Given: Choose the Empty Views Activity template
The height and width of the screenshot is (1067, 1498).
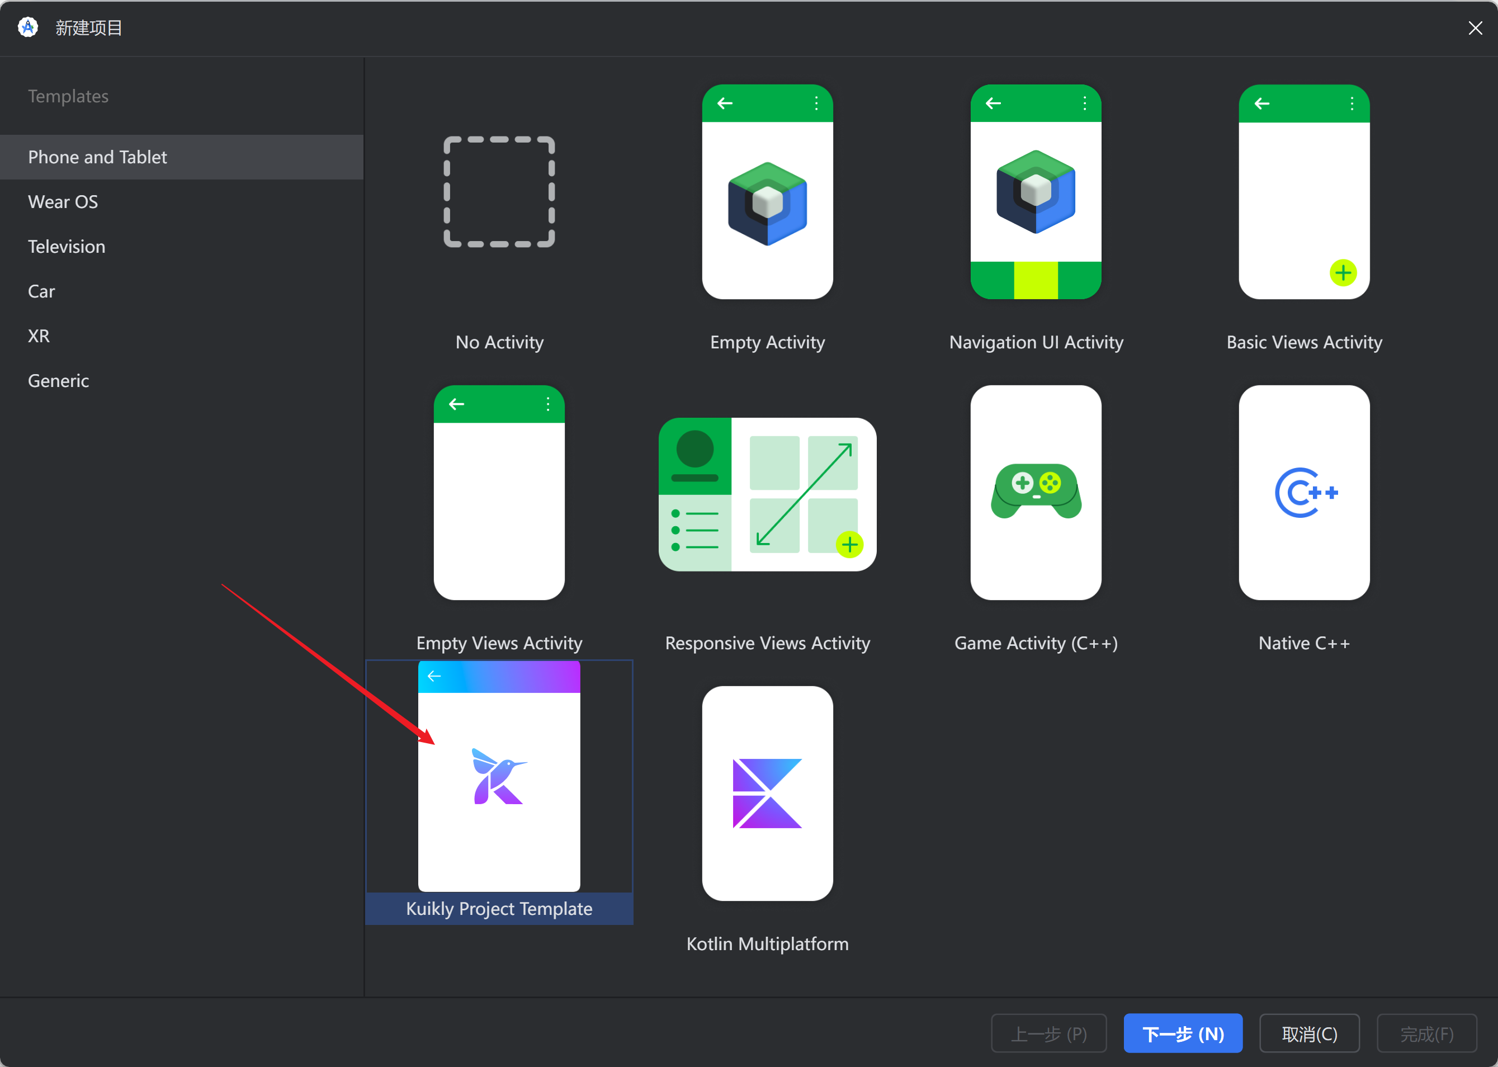Looking at the screenshot, I should 499,493.
